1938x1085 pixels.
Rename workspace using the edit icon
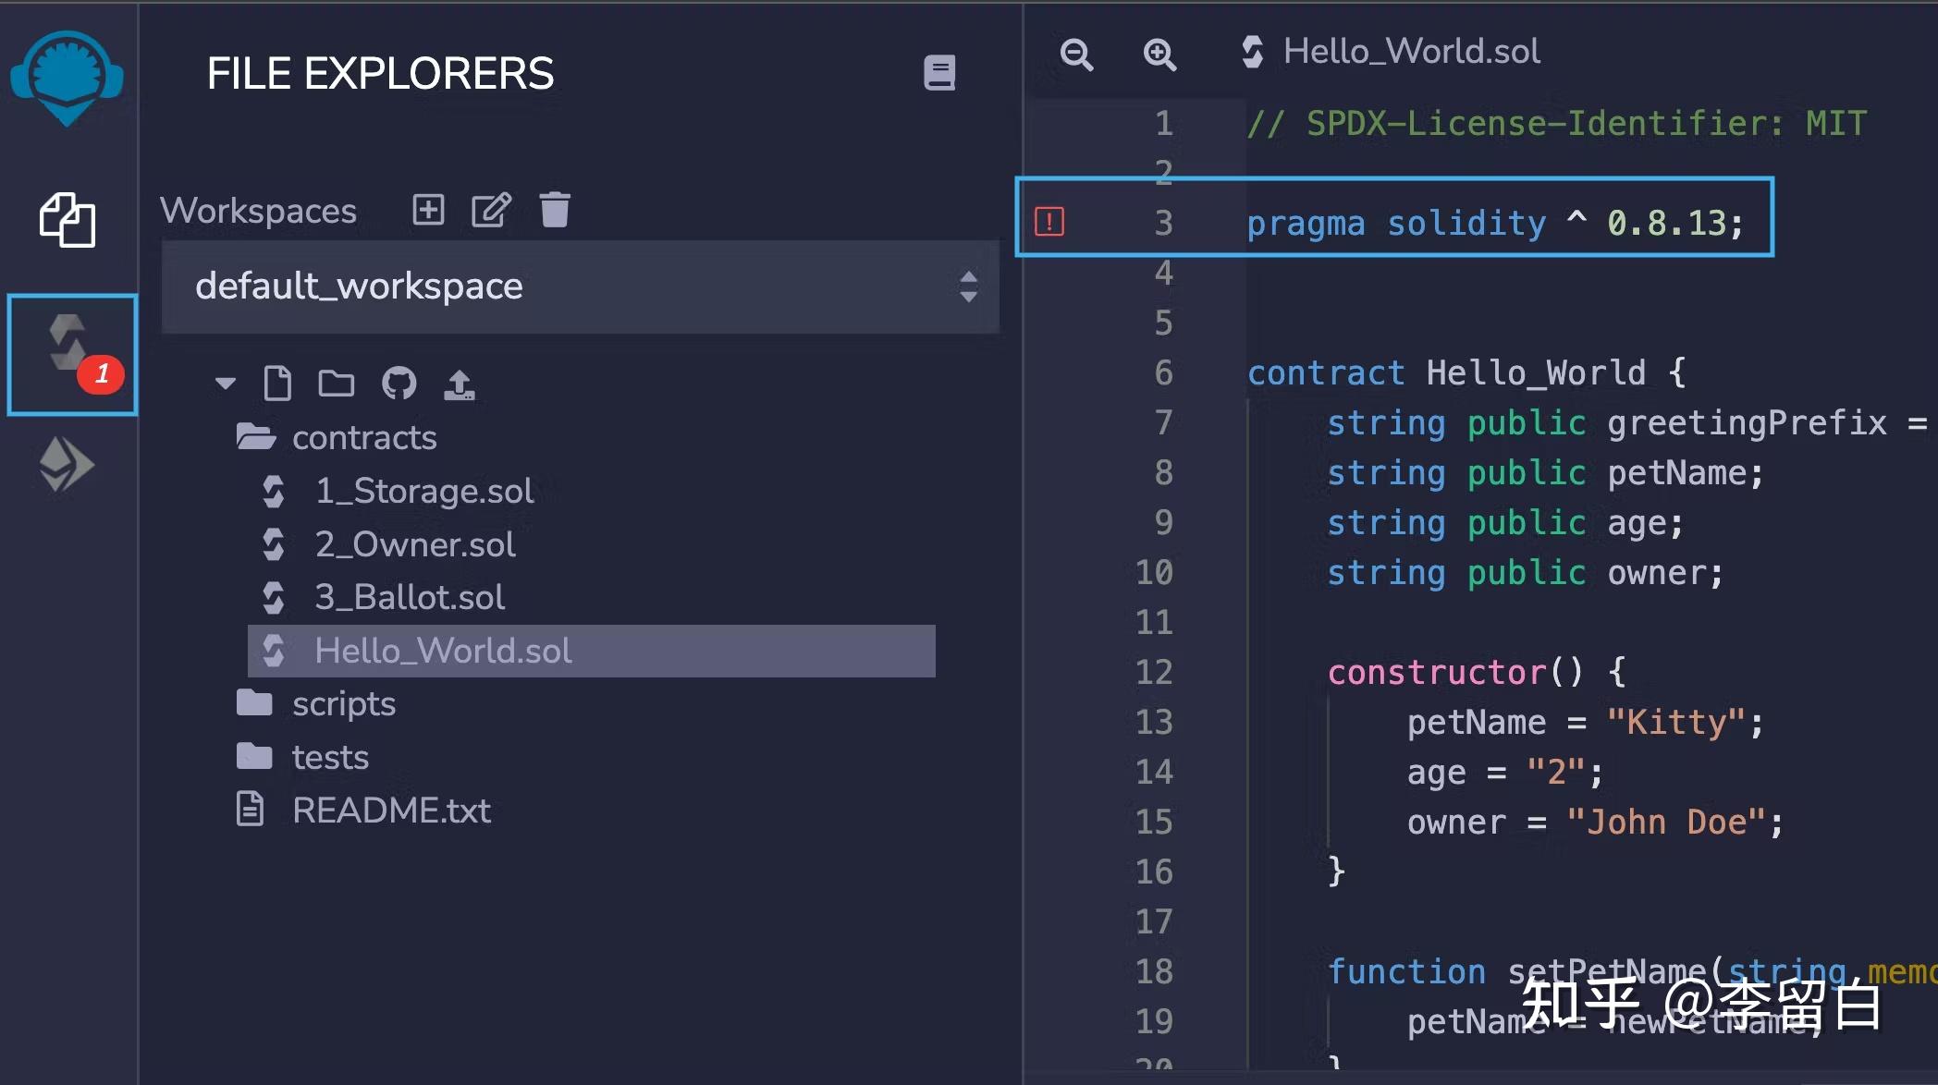[491, 210]
